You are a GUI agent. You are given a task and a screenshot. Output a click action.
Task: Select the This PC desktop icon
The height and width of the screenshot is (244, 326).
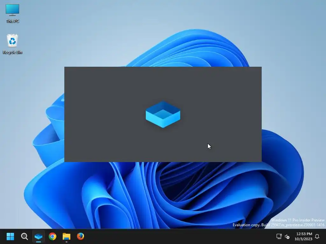(x=12, y=13)
